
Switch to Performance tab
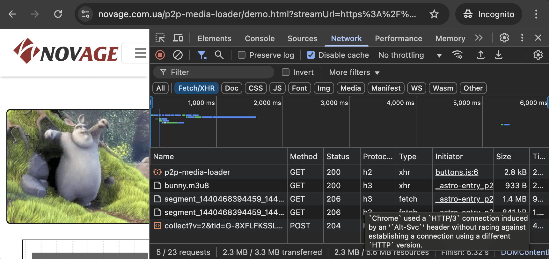399,38
